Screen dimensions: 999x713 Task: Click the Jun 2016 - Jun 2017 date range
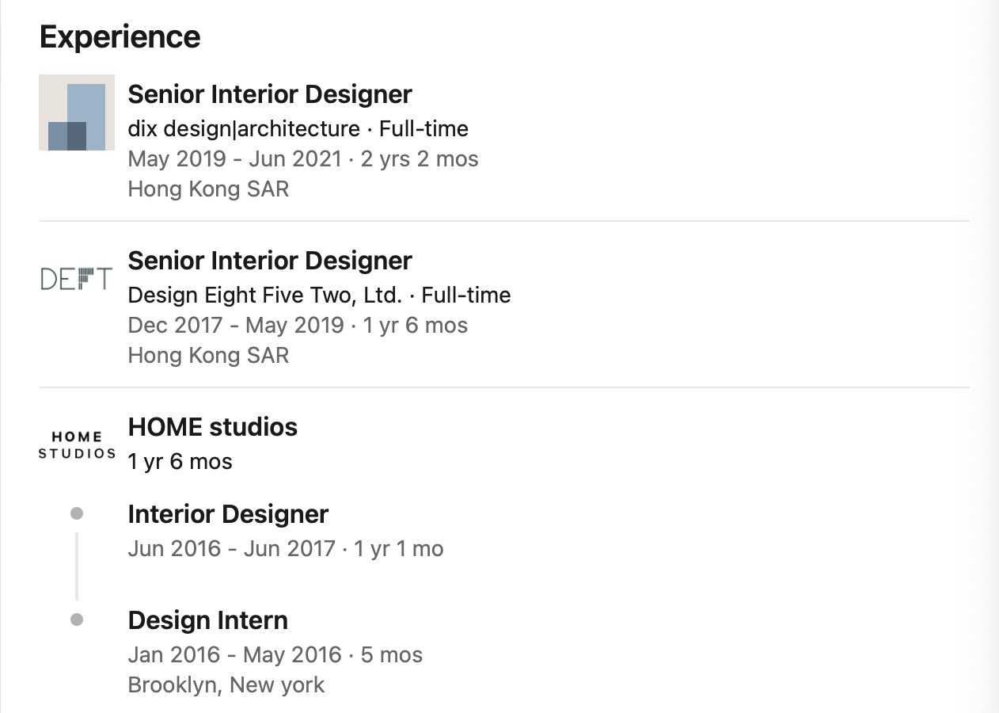pyautogui.click(x=232, y=548)
